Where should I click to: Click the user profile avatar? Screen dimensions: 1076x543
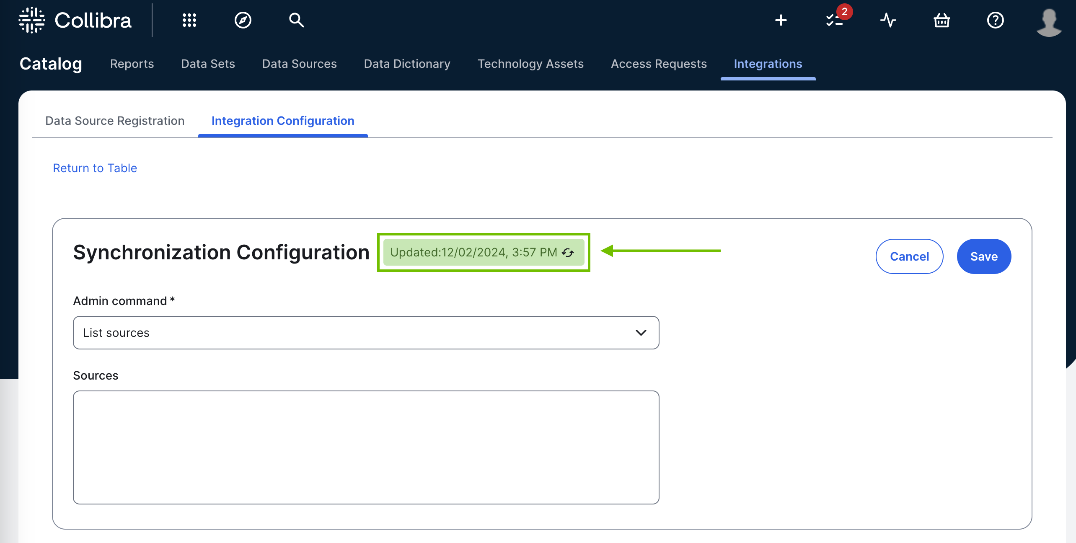[x=1048, y=22]
